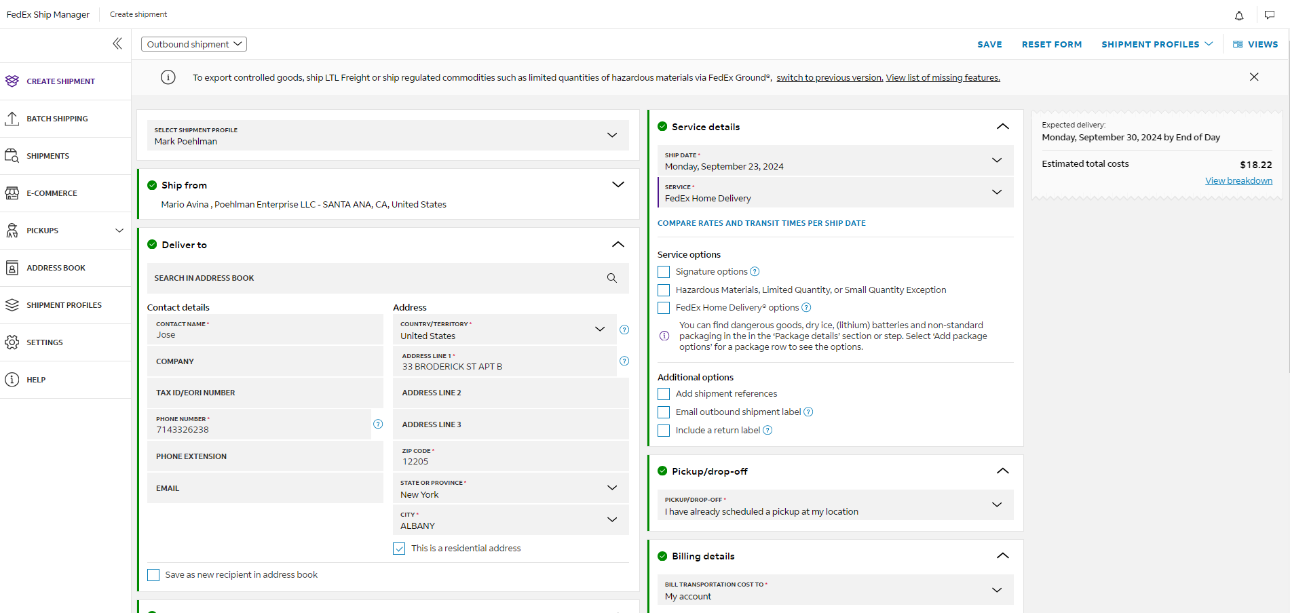Screen dimensions: 1290x613
Task: Open Include a return label help
Action: [767, 430]
